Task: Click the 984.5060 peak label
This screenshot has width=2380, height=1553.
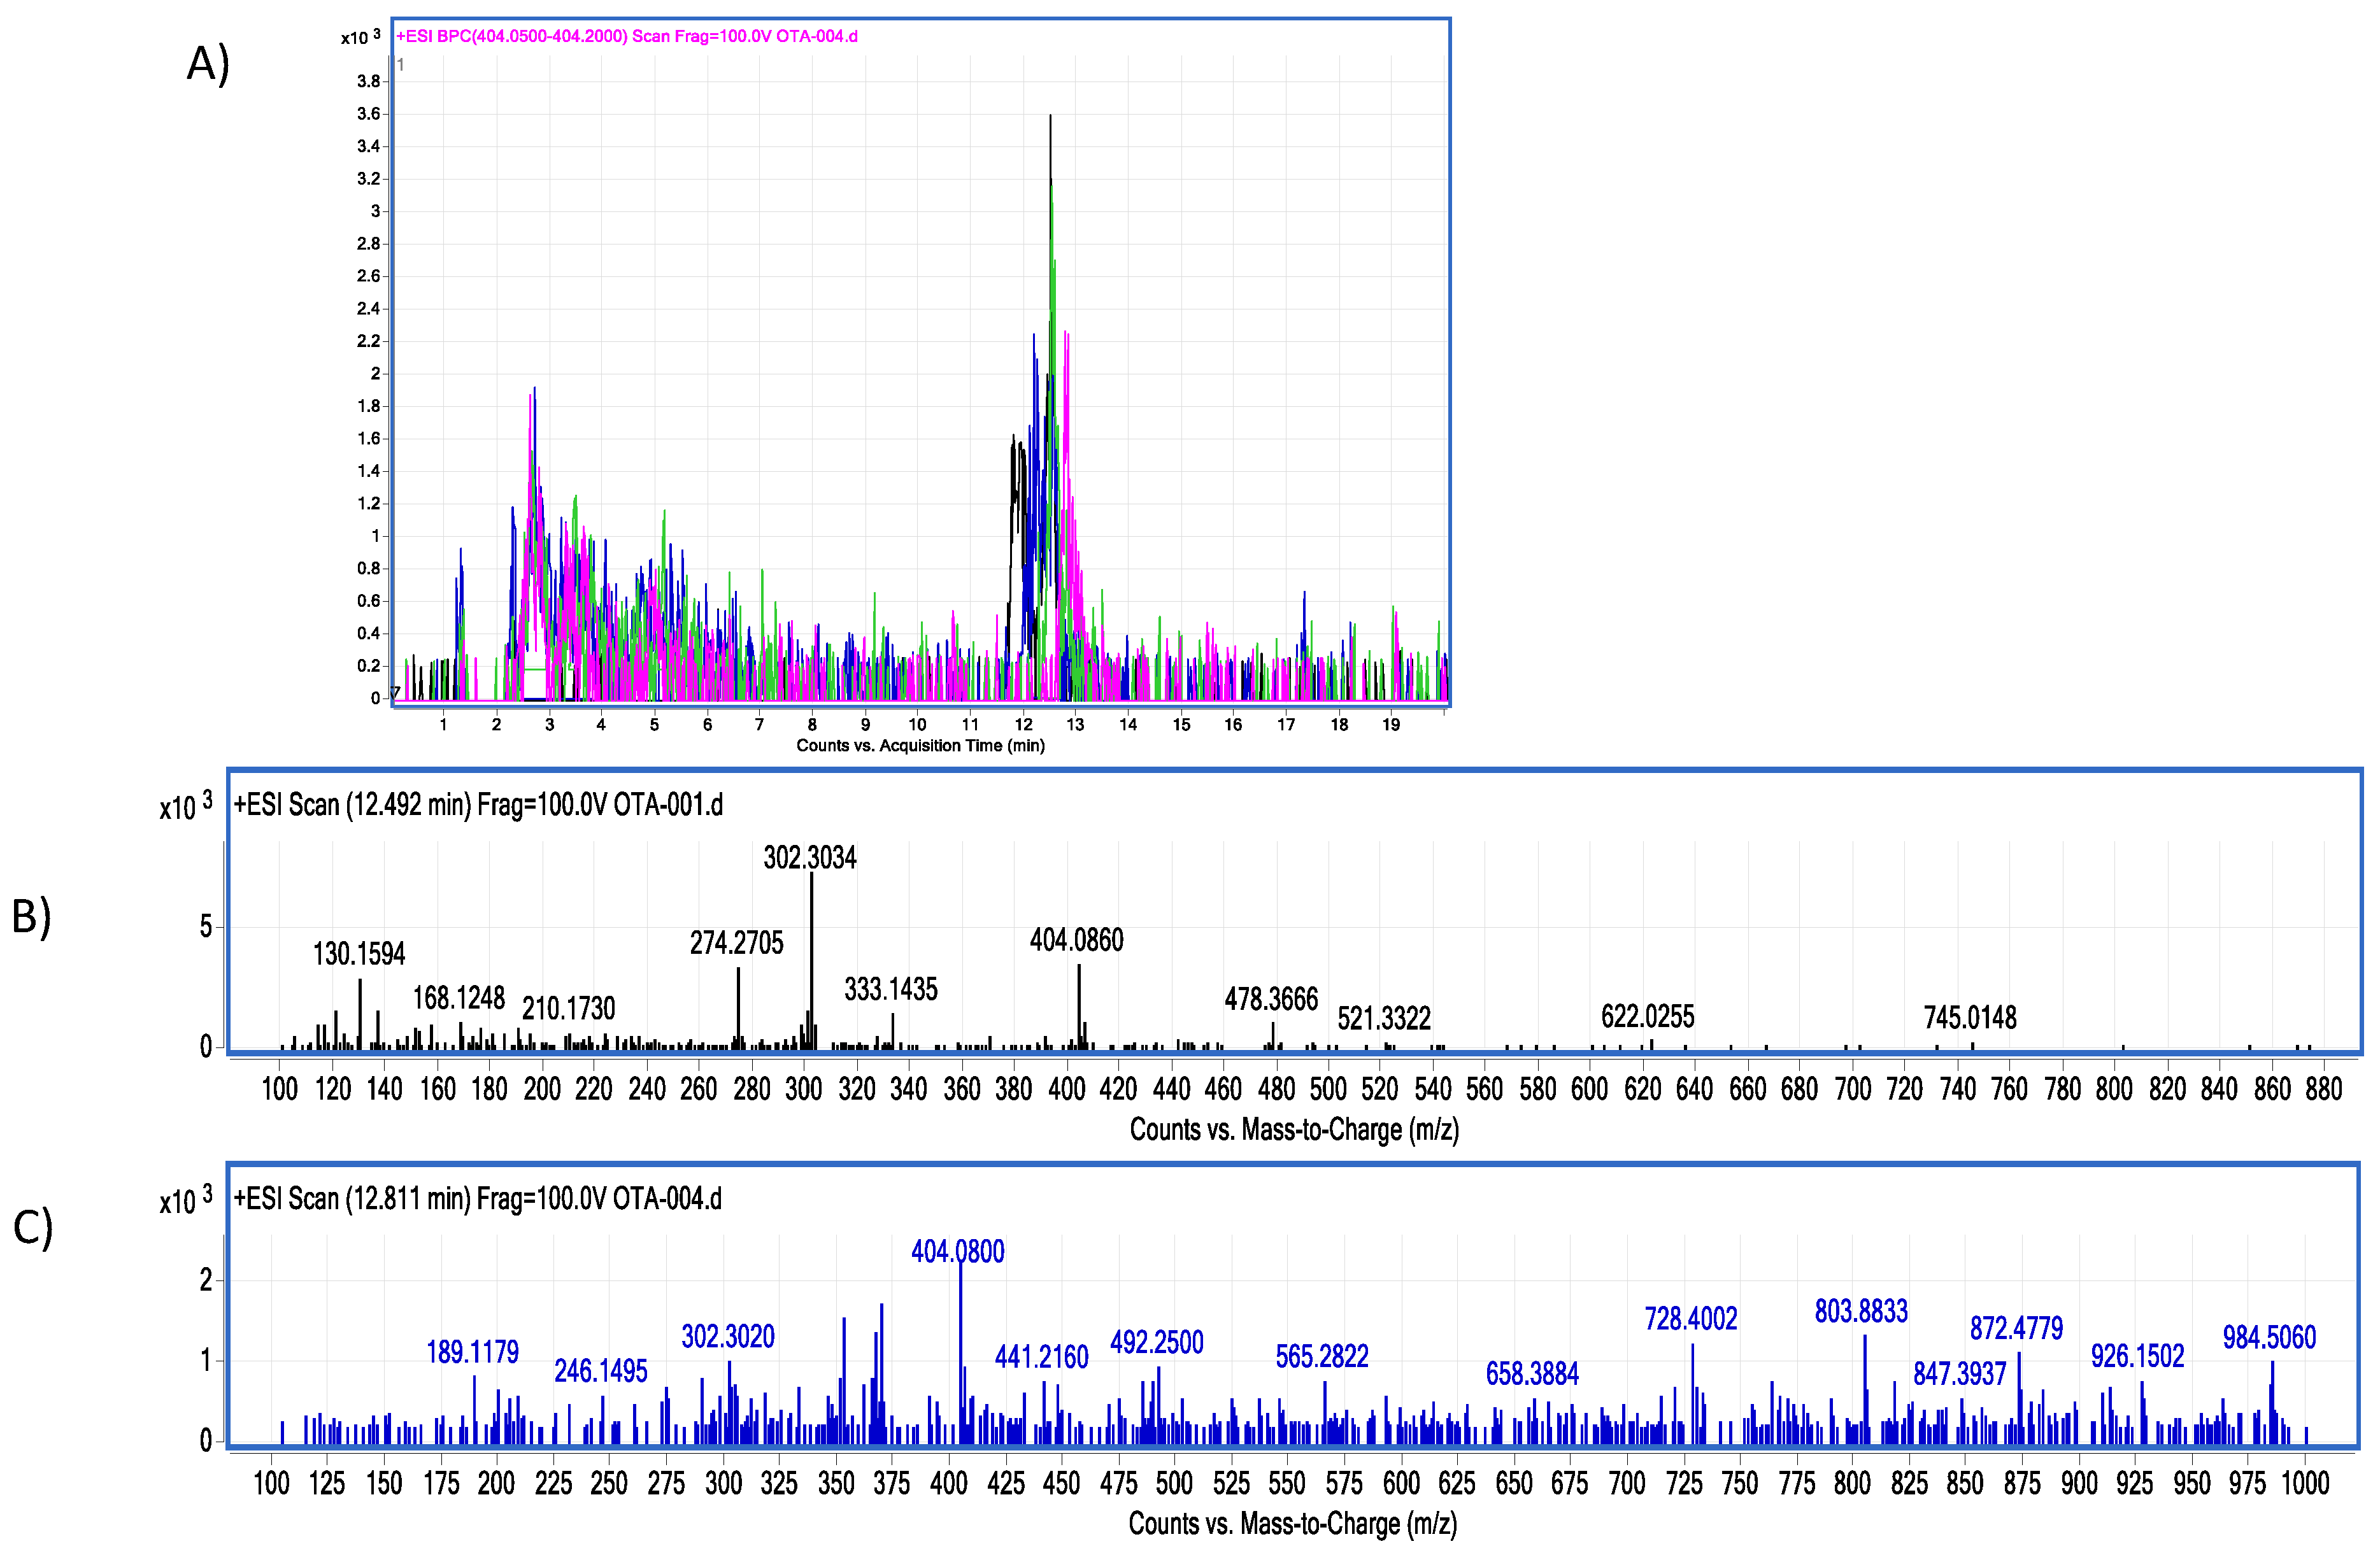Action: pyautogui.click(x=2269, y=1337)
